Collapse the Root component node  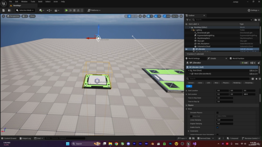189,71
